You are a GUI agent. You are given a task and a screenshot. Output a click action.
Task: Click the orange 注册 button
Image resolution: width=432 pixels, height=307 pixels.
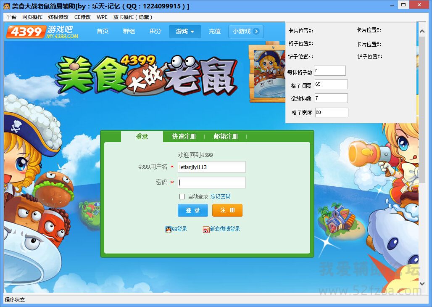[227, 210]
